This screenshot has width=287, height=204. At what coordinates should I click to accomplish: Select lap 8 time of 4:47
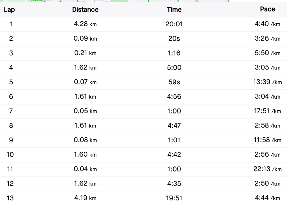tap(174, 126)
